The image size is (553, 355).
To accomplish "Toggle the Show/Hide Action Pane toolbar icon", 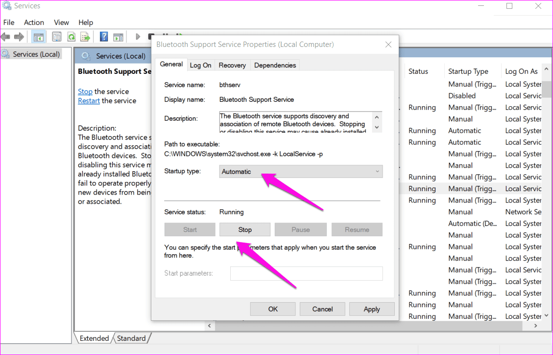I will coord(118,37).
